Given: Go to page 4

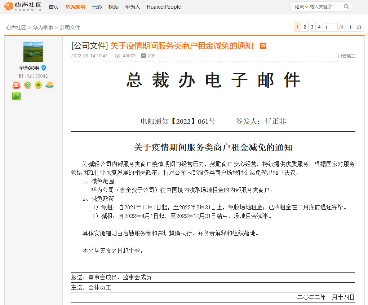Looking at the screenshot, I should click(x=319, y=27).
